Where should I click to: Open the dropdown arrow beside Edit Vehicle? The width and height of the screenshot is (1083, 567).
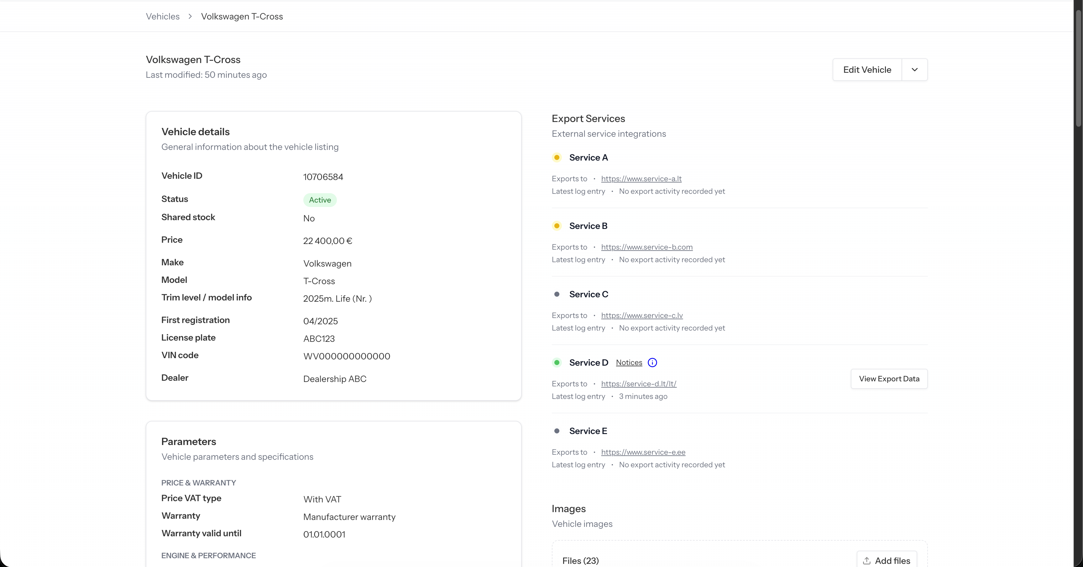pos(914,69)
